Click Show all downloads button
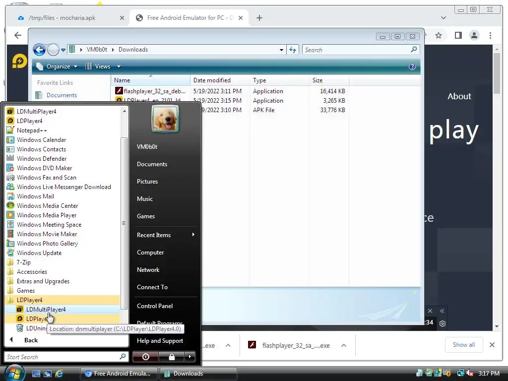Image resolution: width=508 pixels, height=381 pixels. (x=464, y=345)
